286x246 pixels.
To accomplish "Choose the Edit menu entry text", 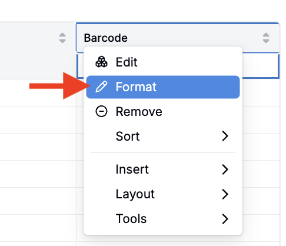I will (x=127, y=62).
